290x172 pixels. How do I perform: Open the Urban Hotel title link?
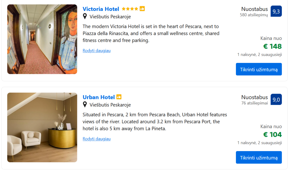point(99,97)
